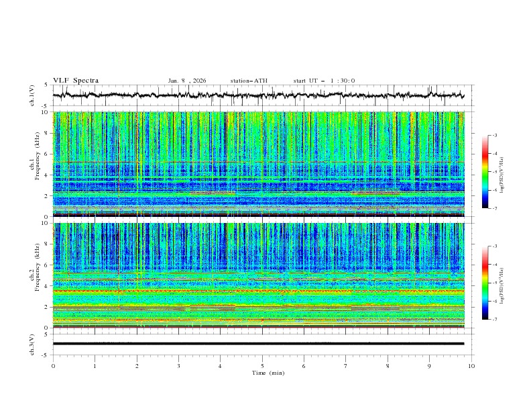Click the ch.1 PSD color scale bar
Viewport: 531px width, 411px height.
click(485, 172)
